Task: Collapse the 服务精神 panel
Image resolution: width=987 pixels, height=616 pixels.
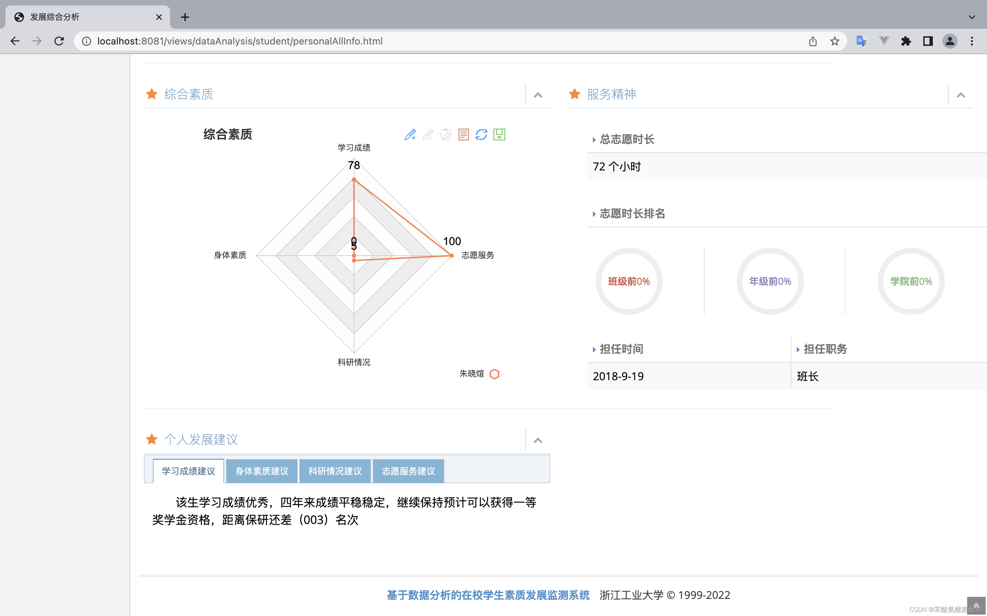Action: (961, 95)
